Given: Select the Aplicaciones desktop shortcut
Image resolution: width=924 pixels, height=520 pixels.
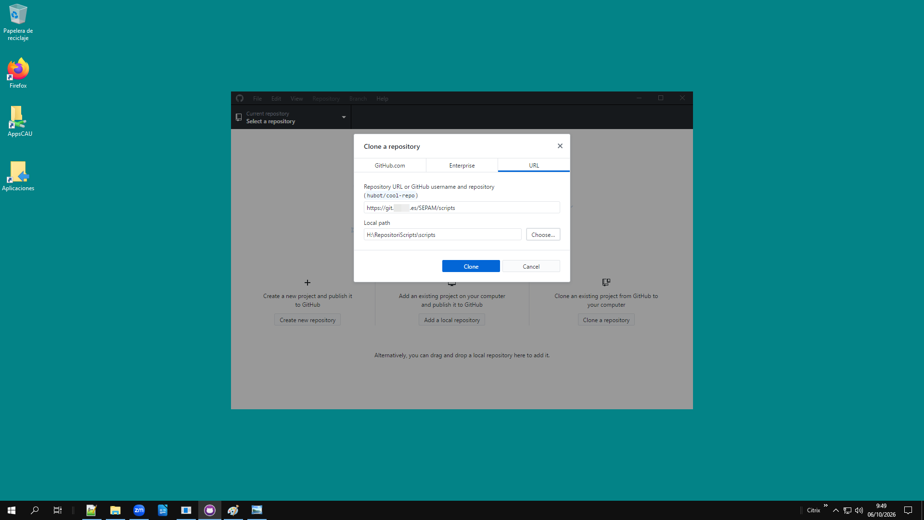Looking at the screenshot, I should 18,176.
